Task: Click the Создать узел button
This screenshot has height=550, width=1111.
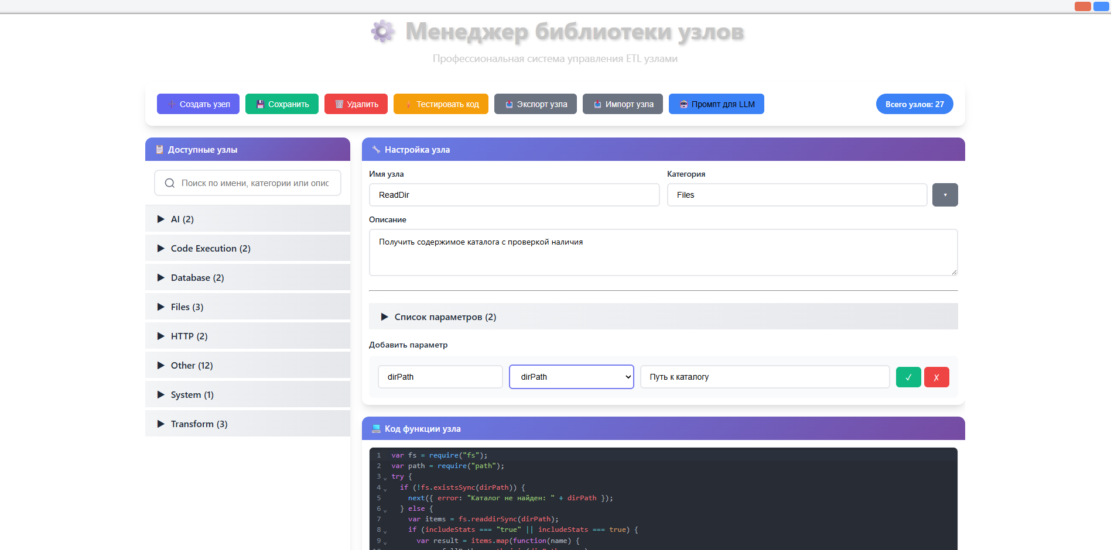Action: coord(198,104)
